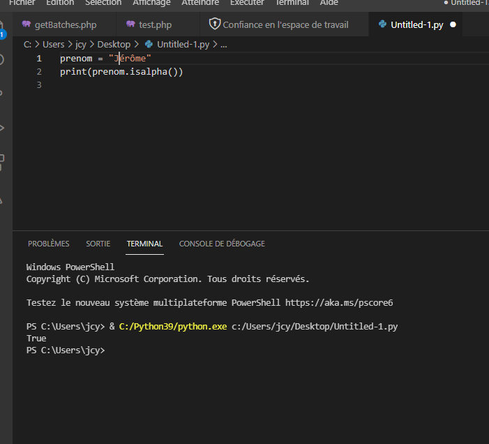The image size is (489, 444).
Task: Switch to the getBatches.php editor tab
Action: [x=65, y=24]
